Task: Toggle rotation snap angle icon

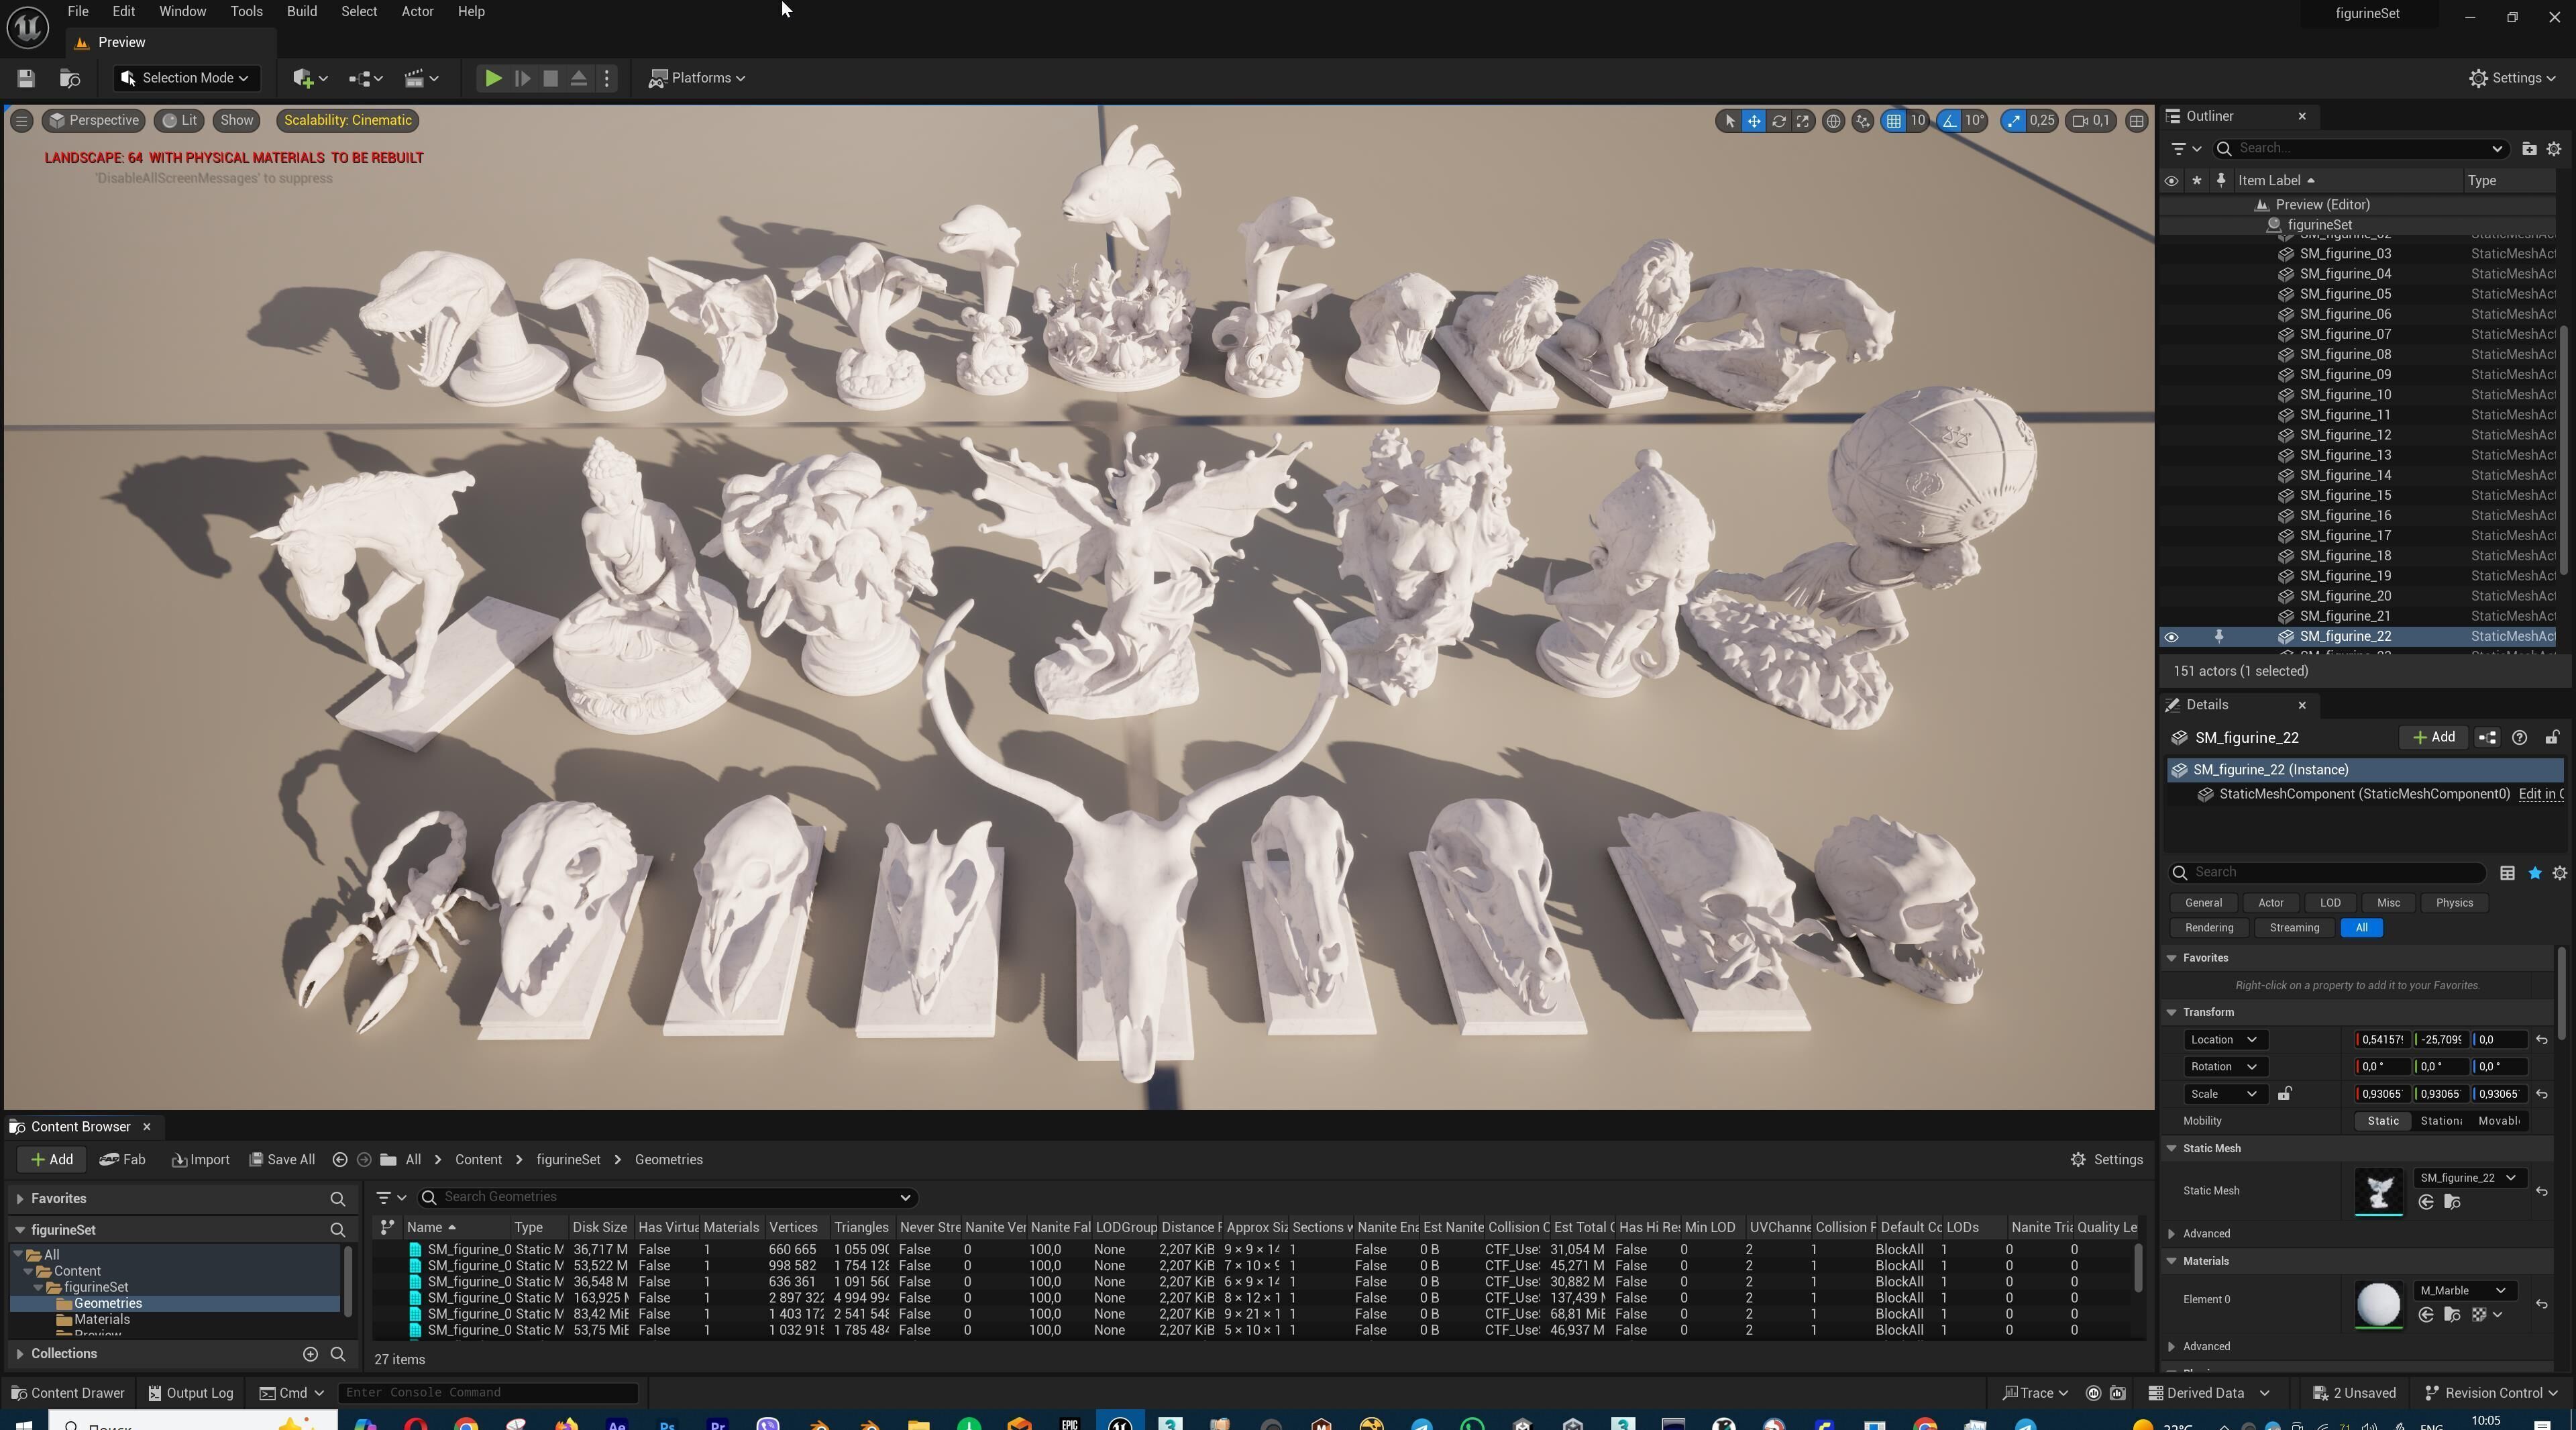Action: 1949,121
